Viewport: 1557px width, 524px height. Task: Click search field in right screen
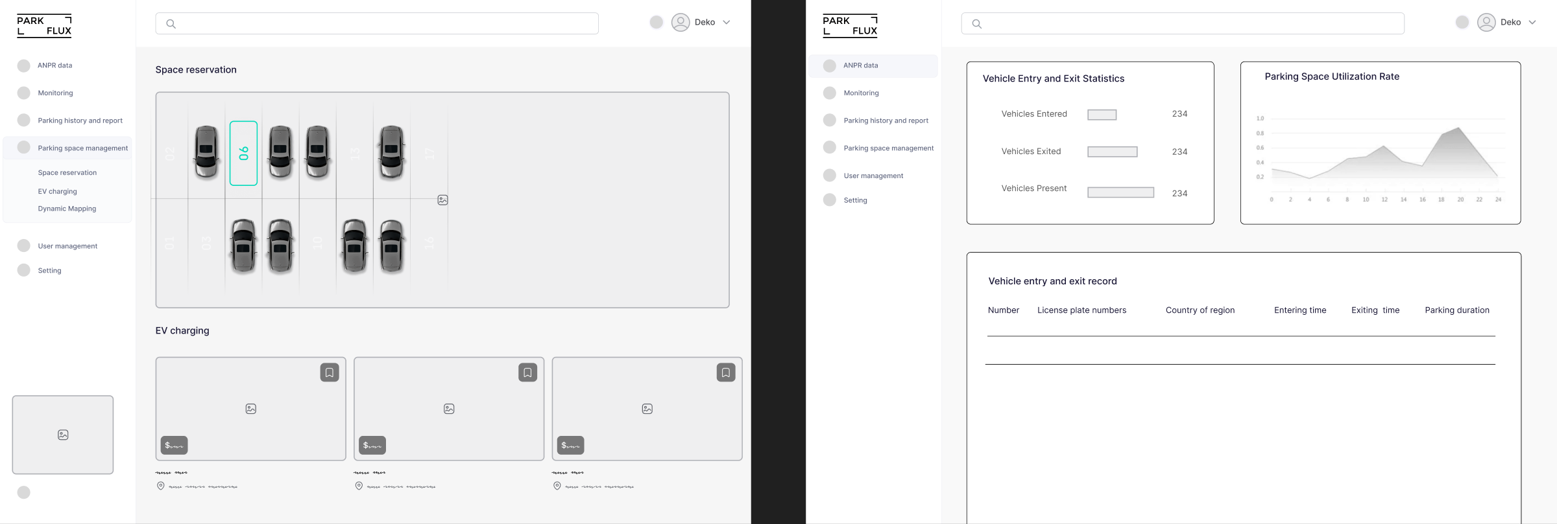coord(1183,23)
